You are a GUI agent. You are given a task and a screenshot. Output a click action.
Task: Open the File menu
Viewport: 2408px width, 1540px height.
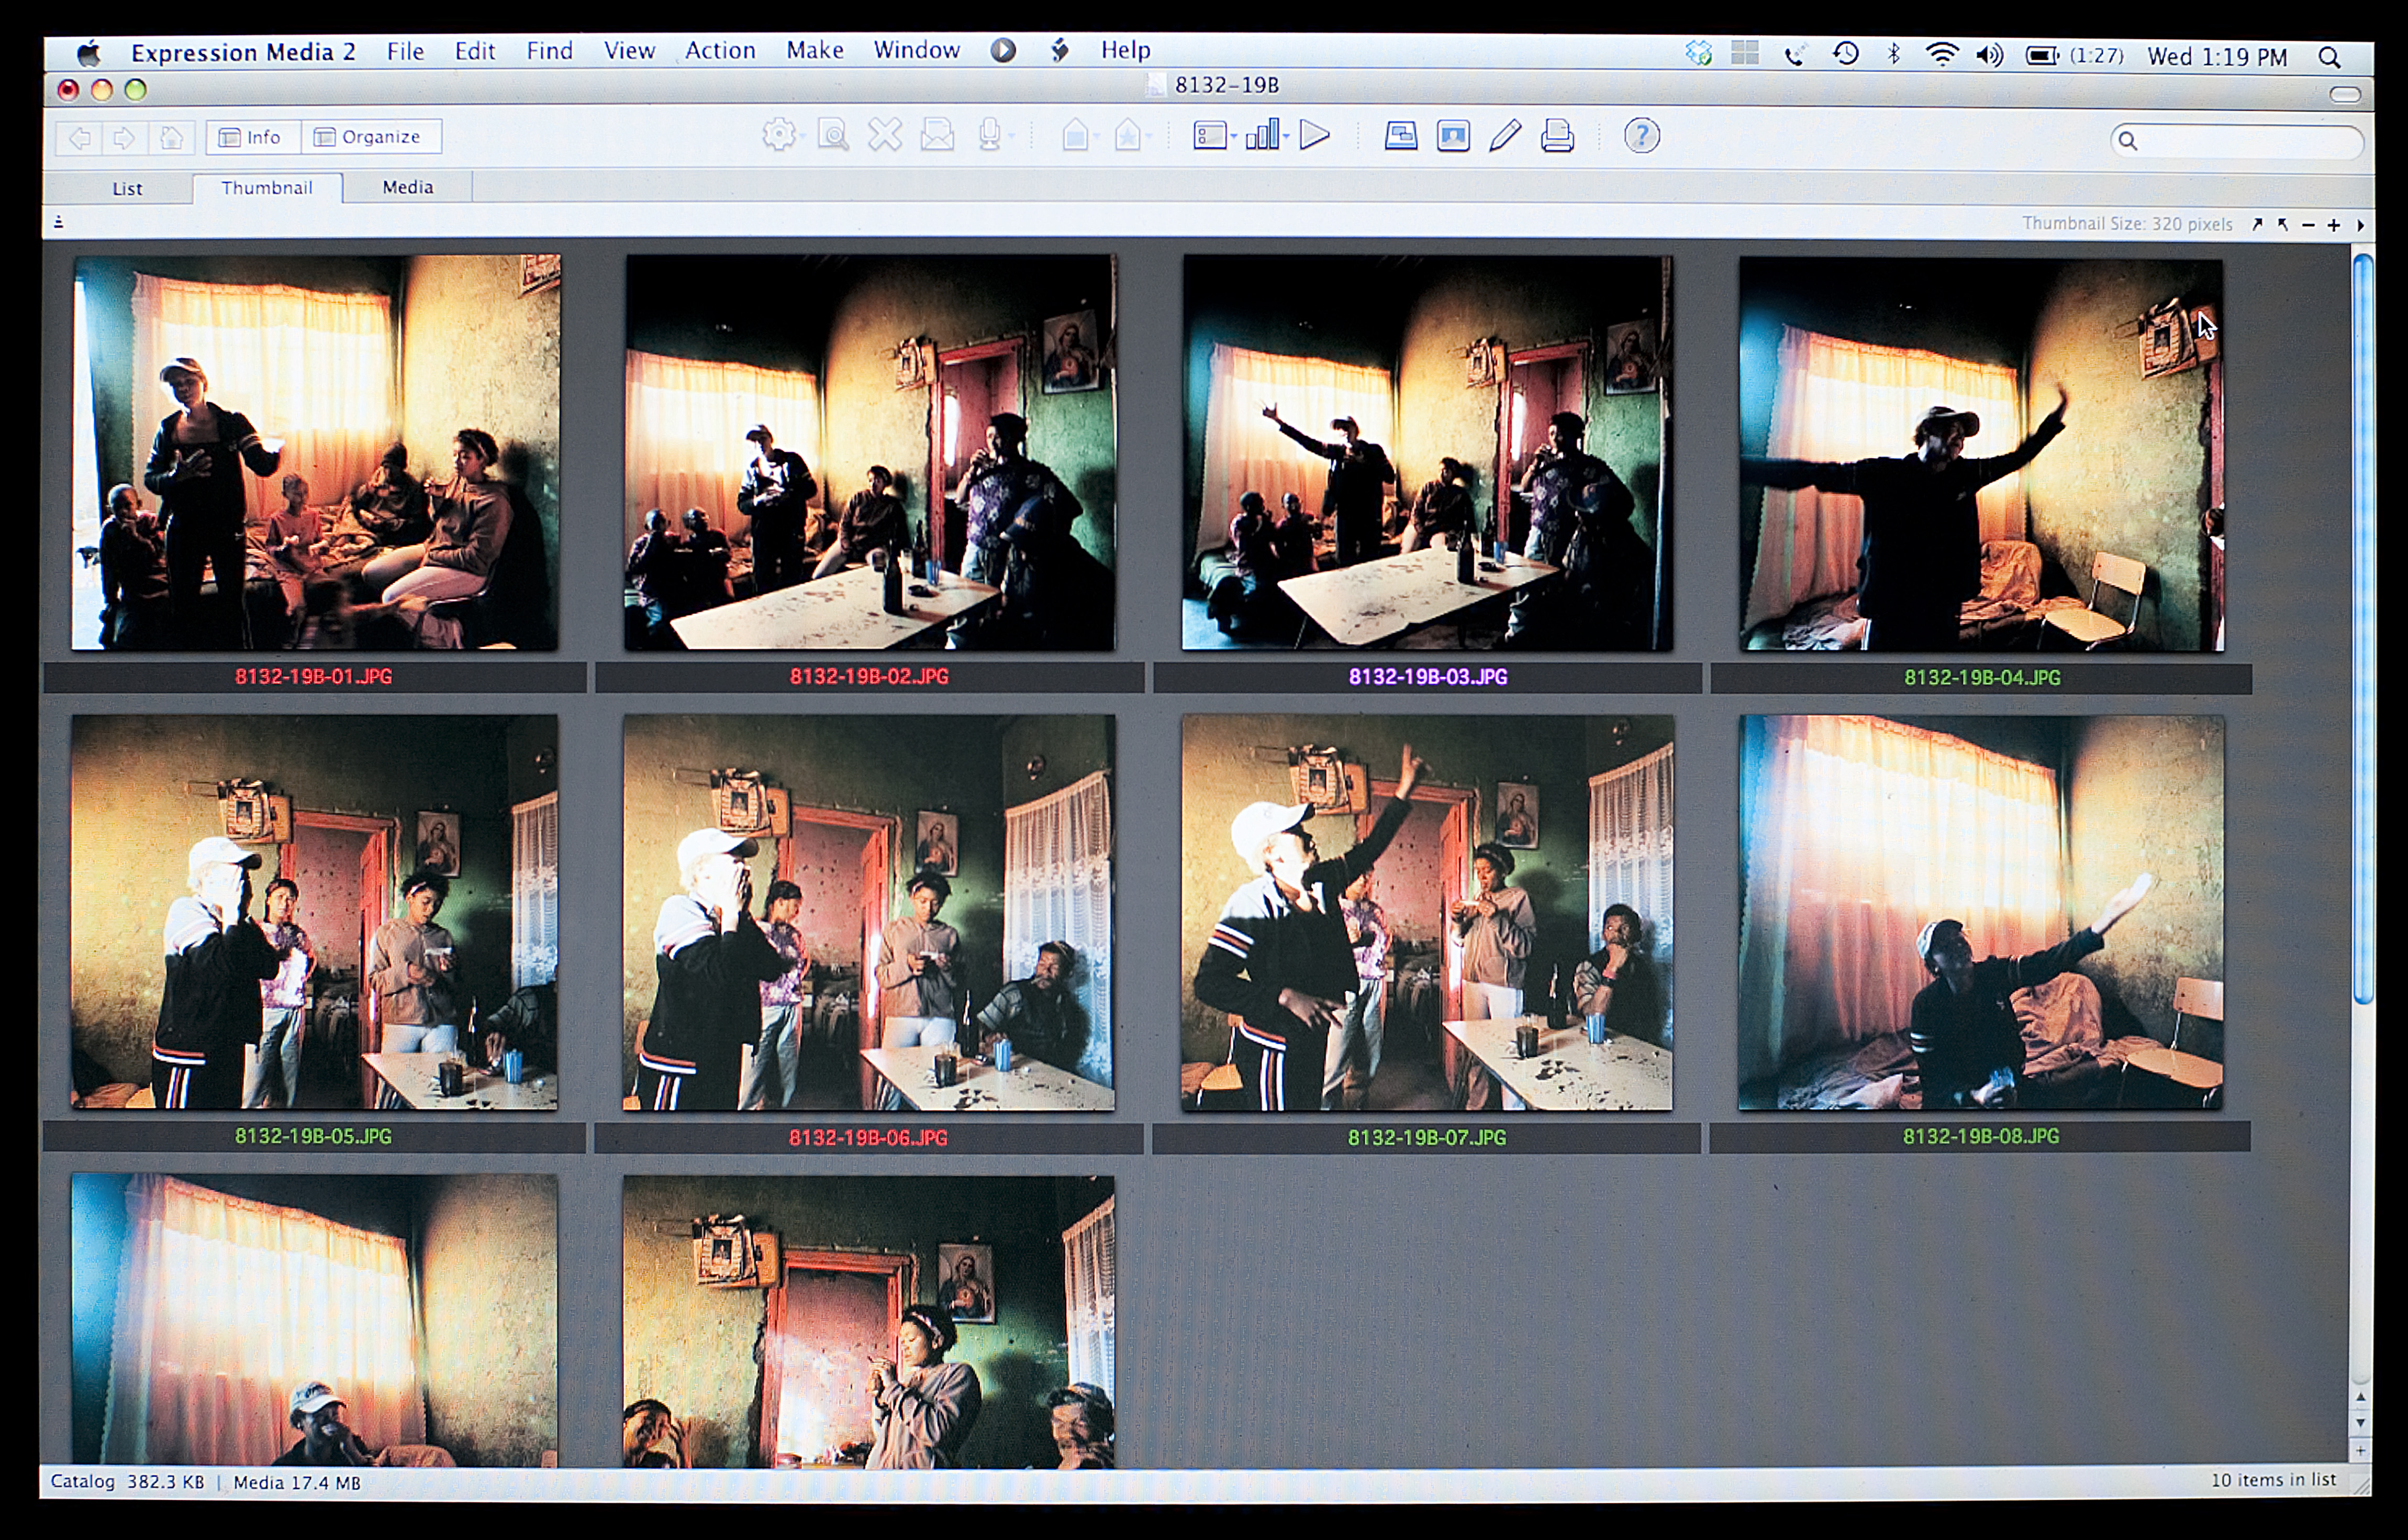pyautogui.click(x=405, y=51)
